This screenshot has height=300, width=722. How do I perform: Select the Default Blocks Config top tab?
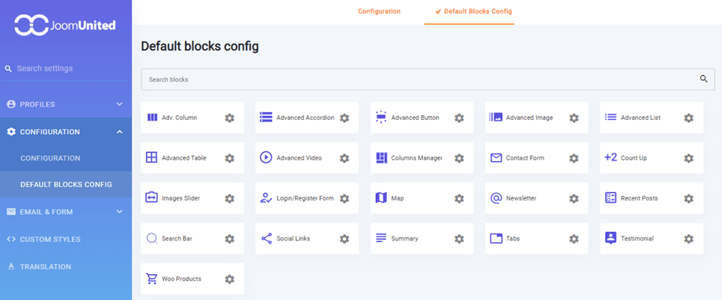[x=473, y=12]
